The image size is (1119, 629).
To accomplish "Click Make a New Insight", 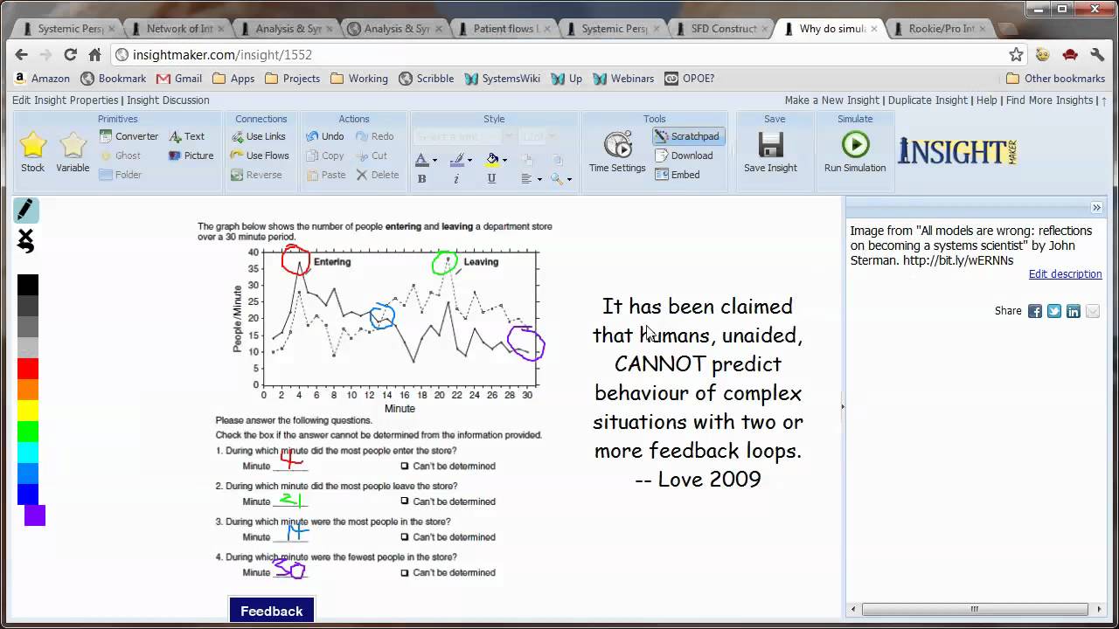I will click(831, 100).
